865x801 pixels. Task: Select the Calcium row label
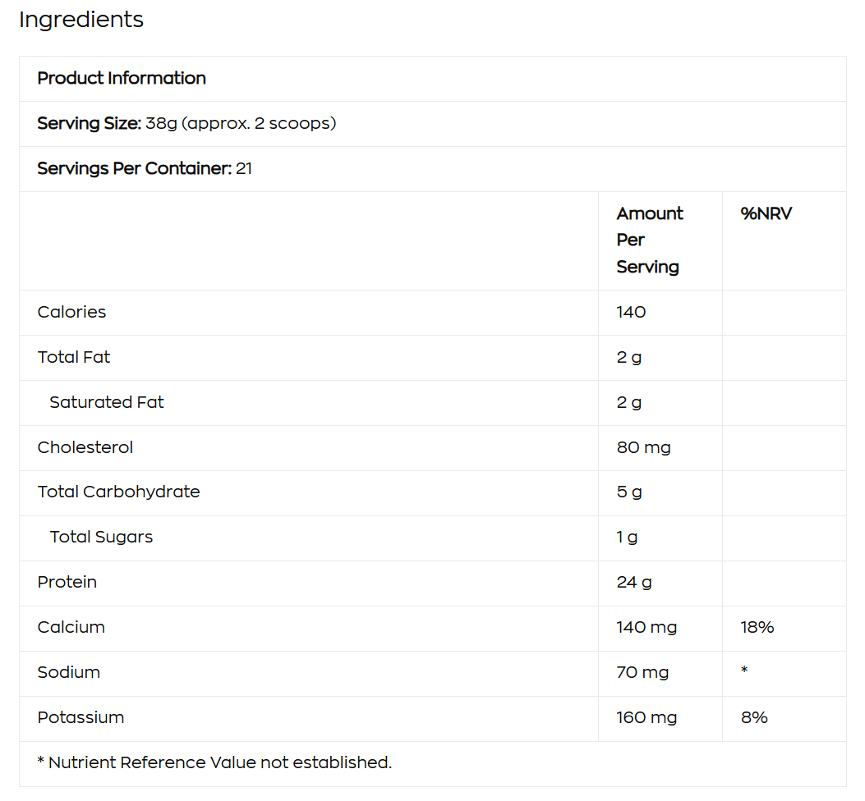[71, 627]
